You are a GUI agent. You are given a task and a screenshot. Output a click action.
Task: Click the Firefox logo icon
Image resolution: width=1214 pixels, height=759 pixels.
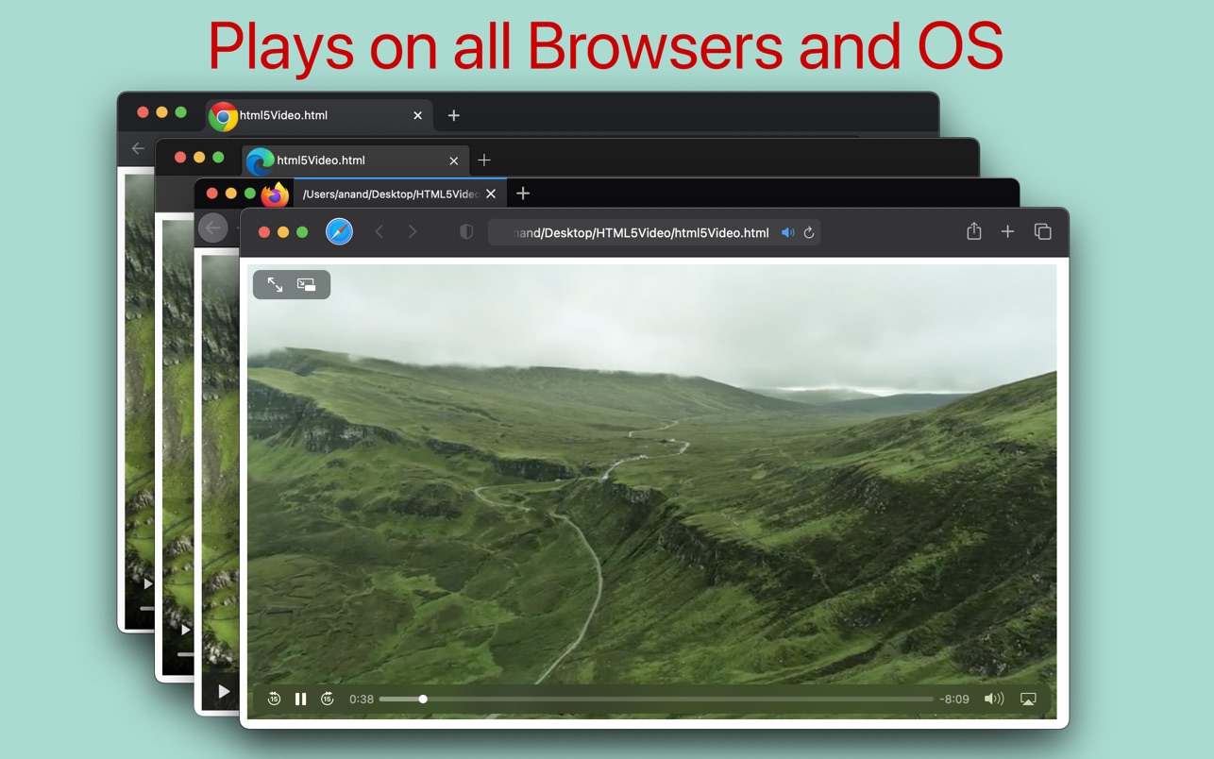point(275,194)
